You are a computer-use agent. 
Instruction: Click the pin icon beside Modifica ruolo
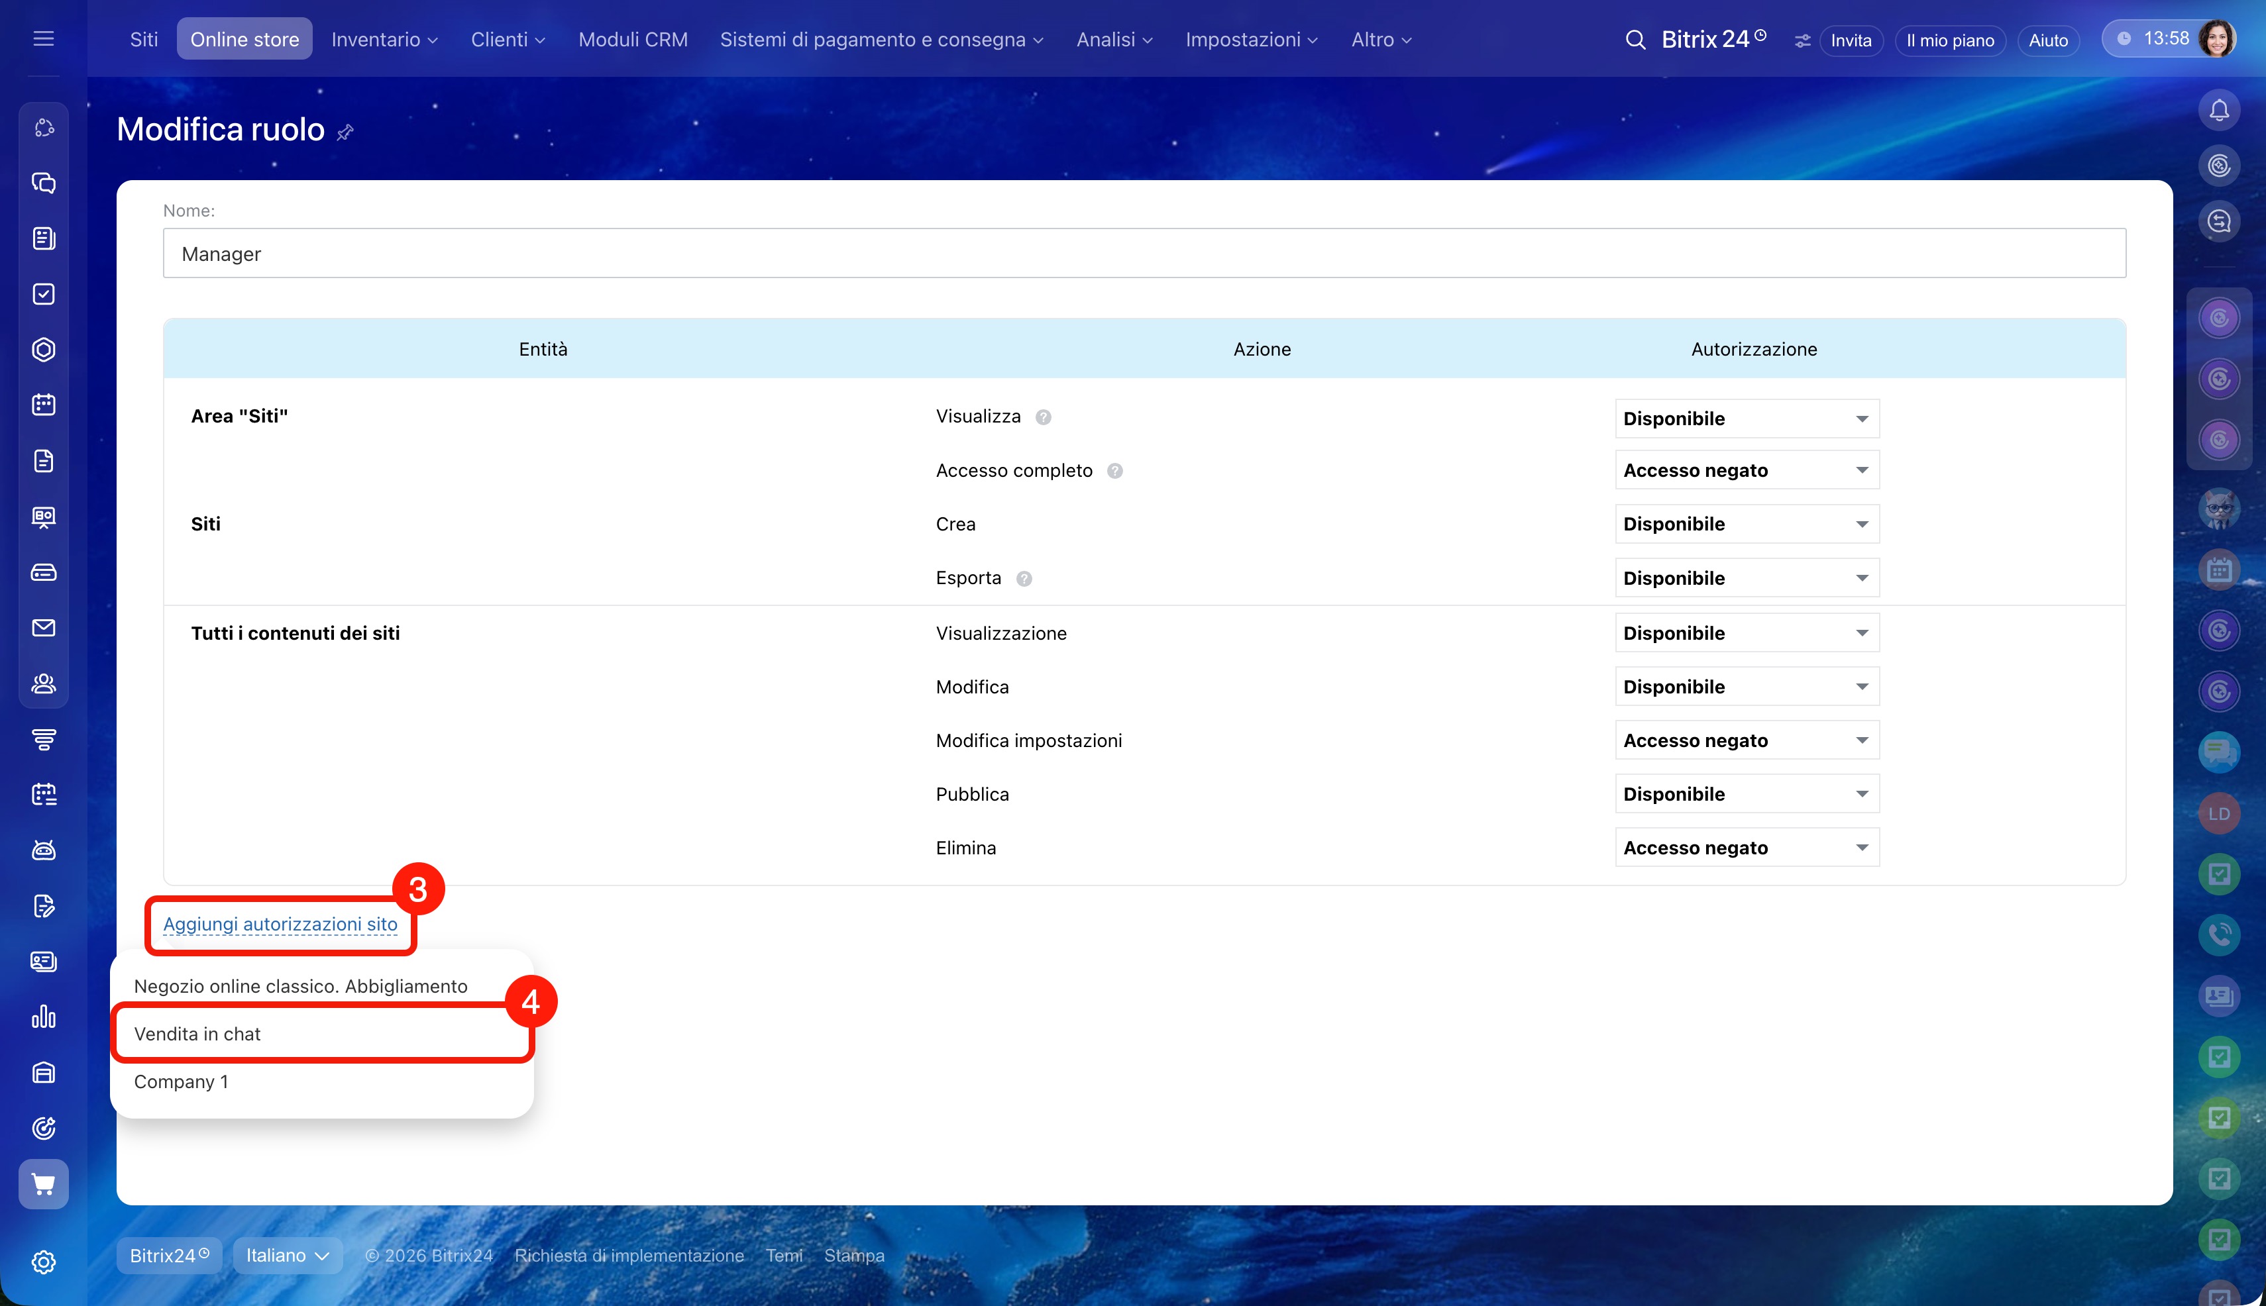(x=345, y=132)
